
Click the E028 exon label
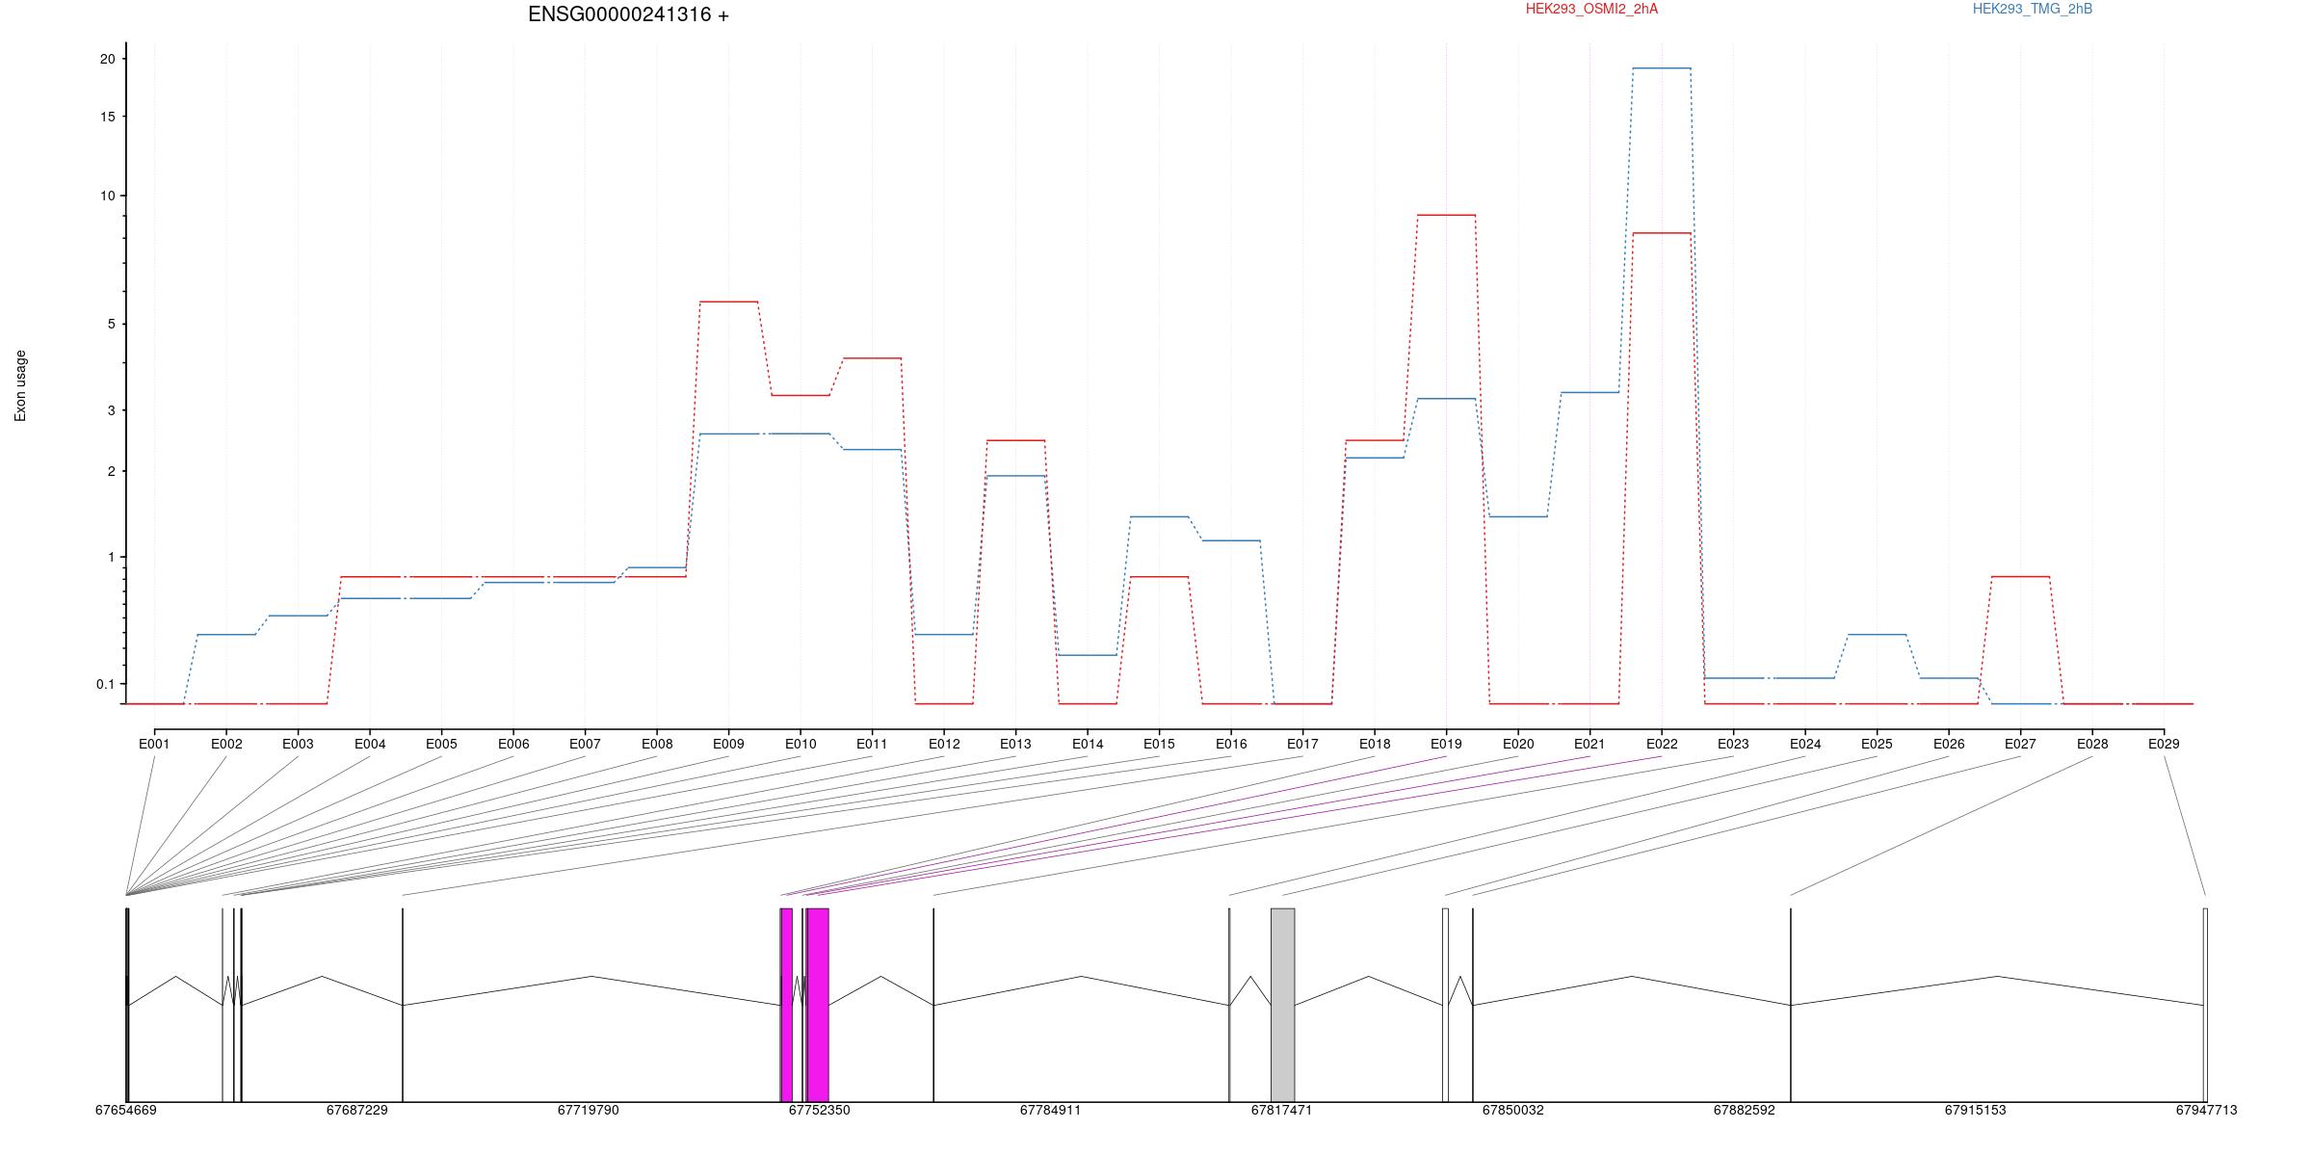click(2092, 744)
